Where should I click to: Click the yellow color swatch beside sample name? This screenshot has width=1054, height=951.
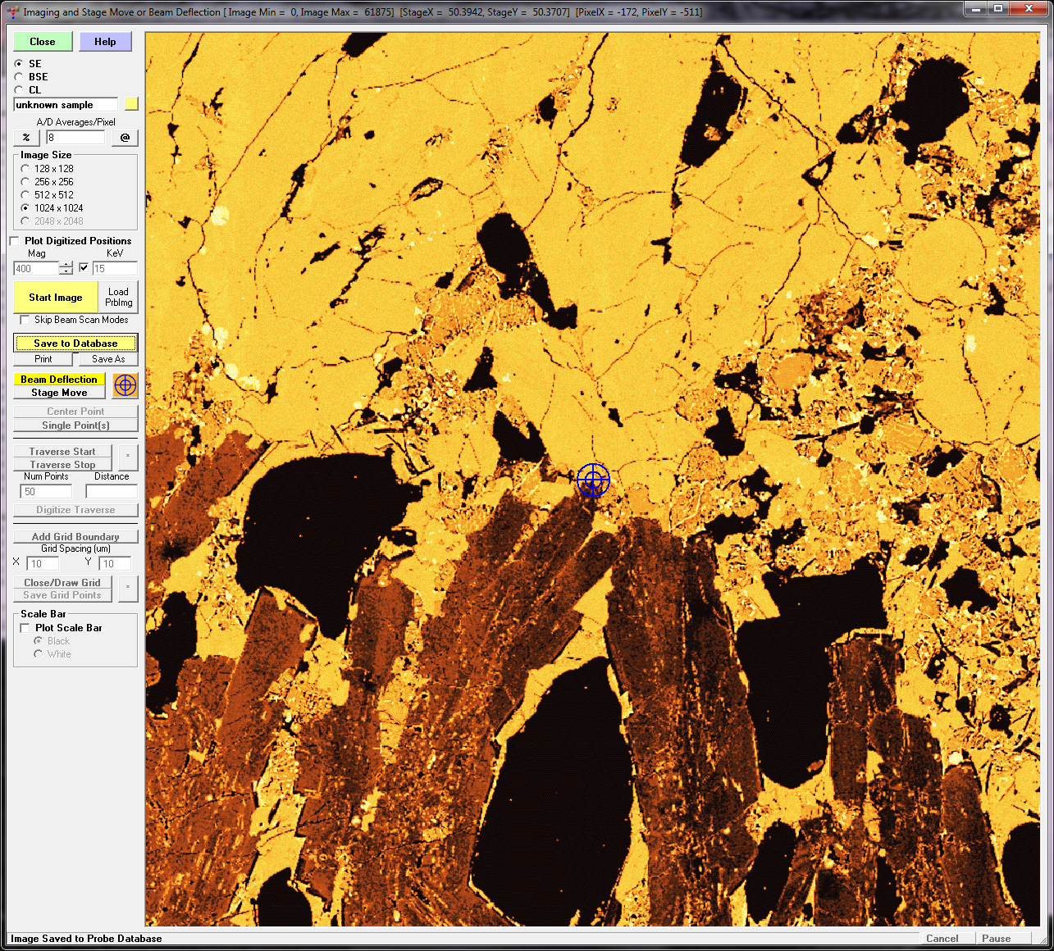[x=131, y=104]
